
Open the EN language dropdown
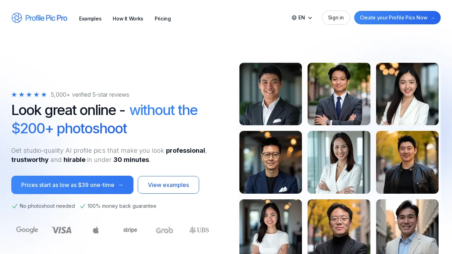click(x=302, y=17)
